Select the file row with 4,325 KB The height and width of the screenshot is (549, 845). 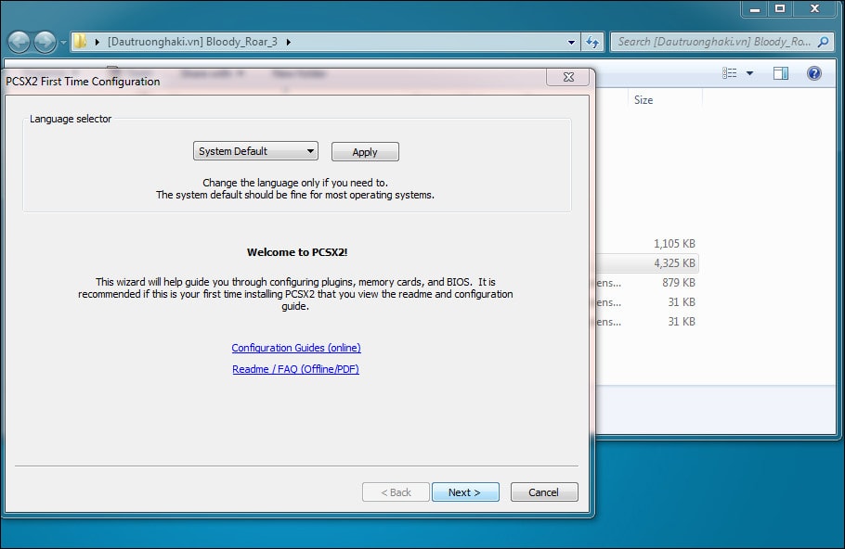tap(647, 263)
